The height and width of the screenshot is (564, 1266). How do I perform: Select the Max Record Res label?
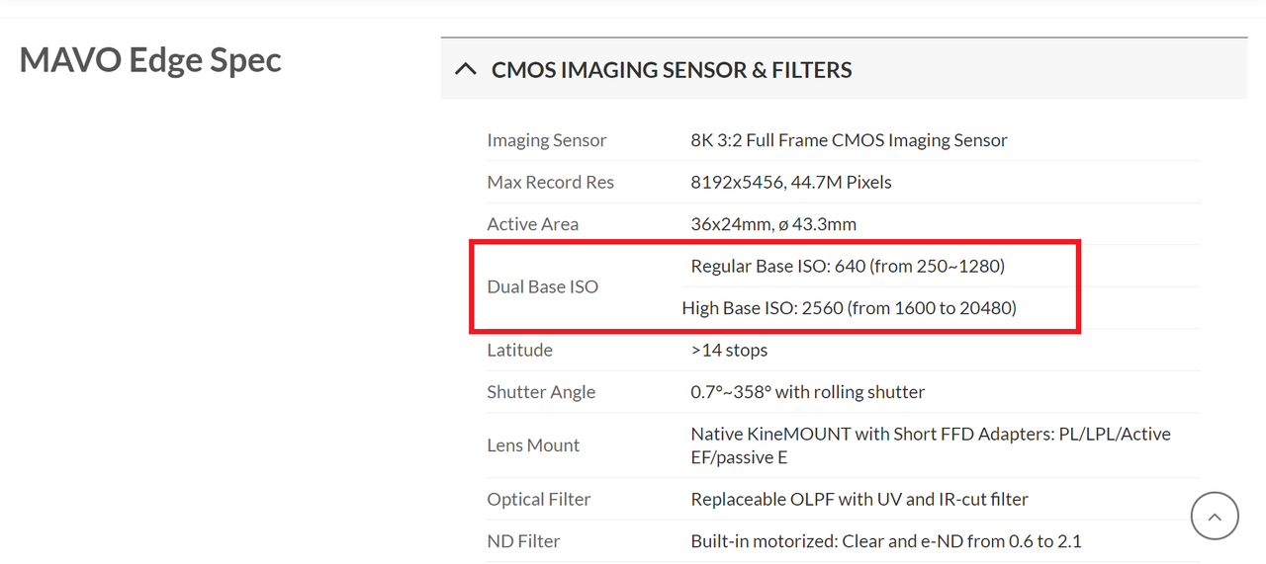[x=550, y=183]
